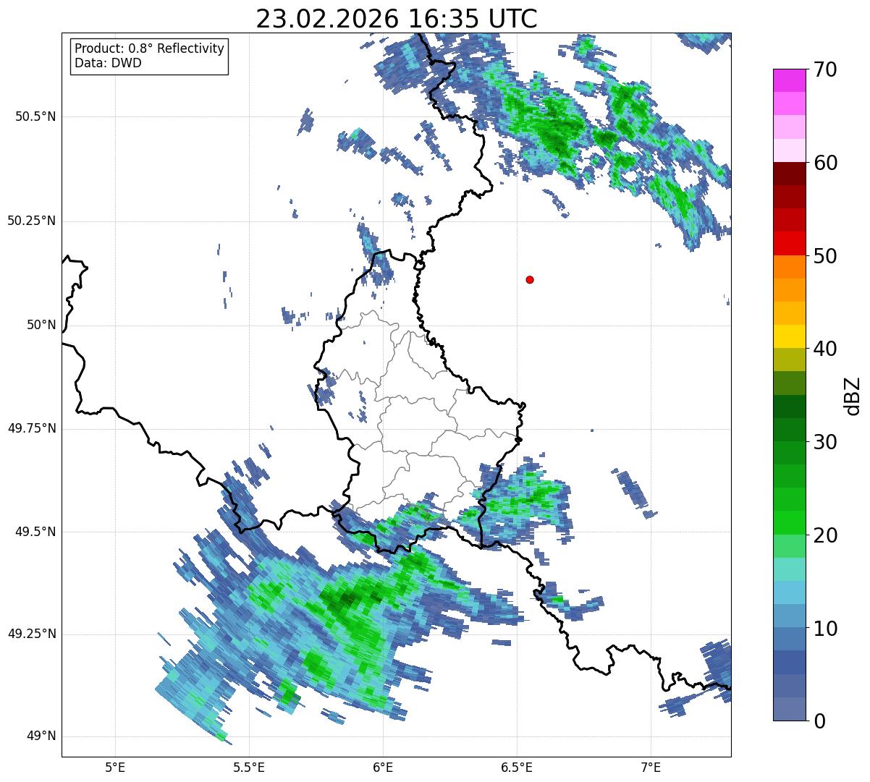The height and width of the screenshot is (782, 870).
Task: Click the 50 value on colorbar
Action: pyautogui.click(x=825, y=257)
